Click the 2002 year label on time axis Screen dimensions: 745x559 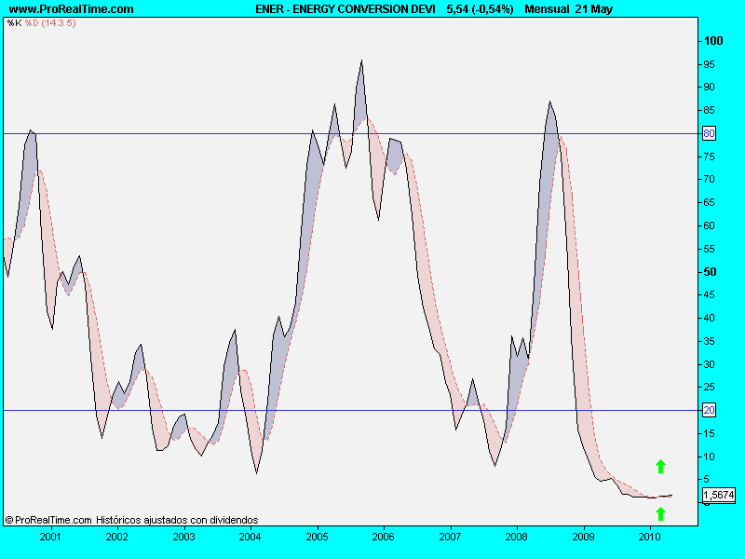point(117,538)
